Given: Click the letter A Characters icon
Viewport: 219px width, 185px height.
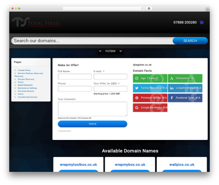Looking at the screenshot, I should click(x=172, y=78).
